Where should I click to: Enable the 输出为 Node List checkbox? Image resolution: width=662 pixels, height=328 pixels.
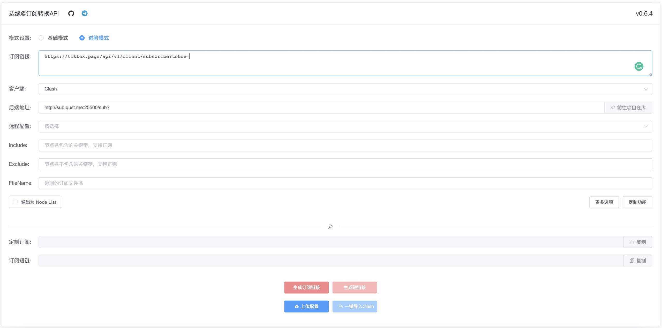(x=15, y=202)
